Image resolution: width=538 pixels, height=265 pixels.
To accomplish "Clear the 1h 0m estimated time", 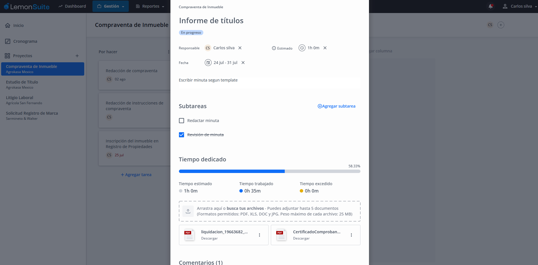I will [x=325, y=48].
